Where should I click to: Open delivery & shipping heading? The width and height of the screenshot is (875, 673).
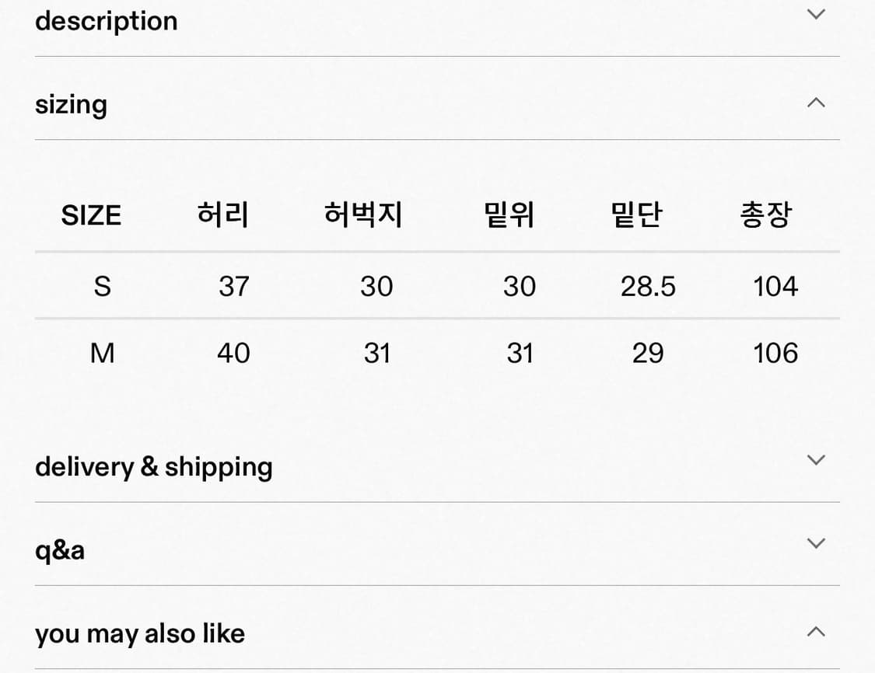pyautogui.click(x=154, y=467)
